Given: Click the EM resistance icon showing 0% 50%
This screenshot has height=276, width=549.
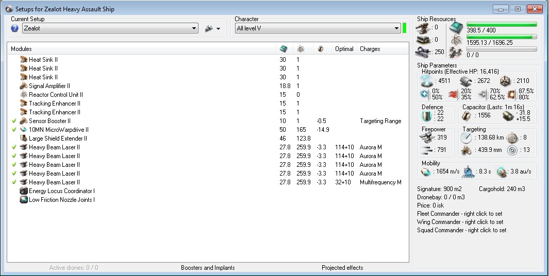Looking at the screenshot, I should point(424,94).
